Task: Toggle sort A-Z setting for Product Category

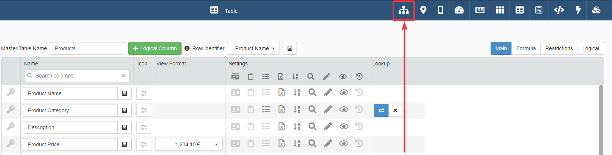Action: click(x=297, y=110)
